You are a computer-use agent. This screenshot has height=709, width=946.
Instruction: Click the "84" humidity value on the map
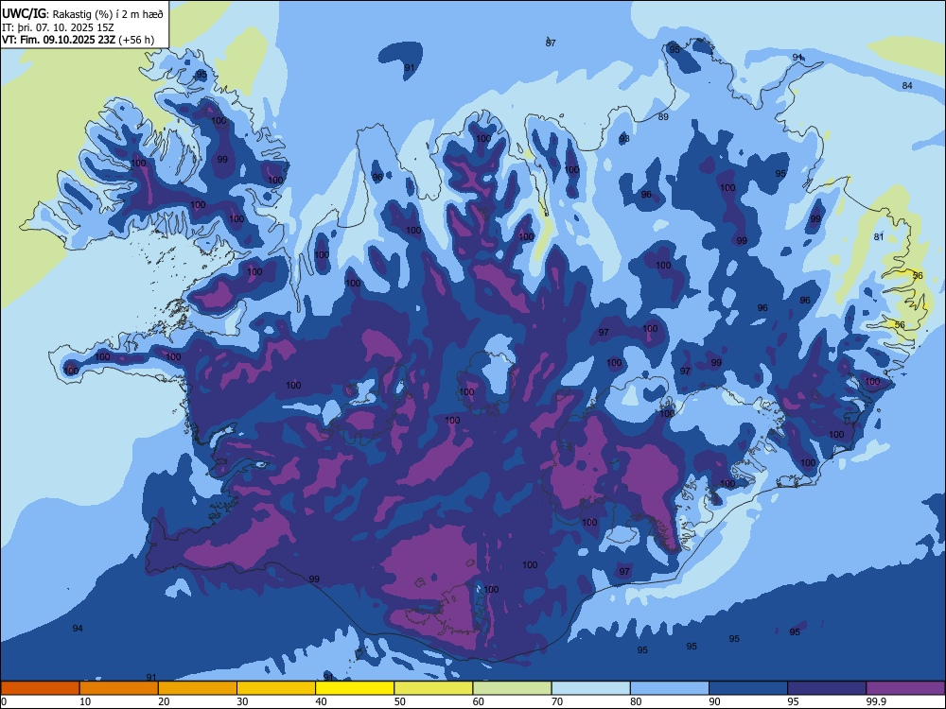point(907,86)
